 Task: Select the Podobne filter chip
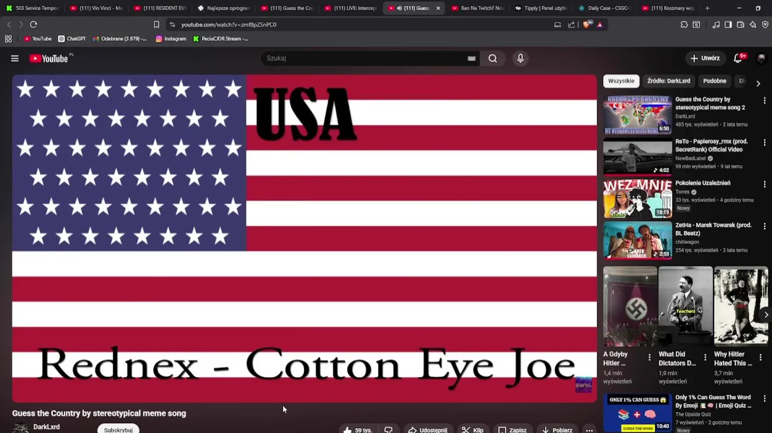tap(715, 81)
